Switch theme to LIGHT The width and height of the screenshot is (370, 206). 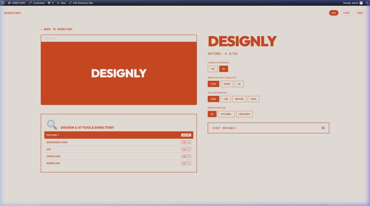346,13
